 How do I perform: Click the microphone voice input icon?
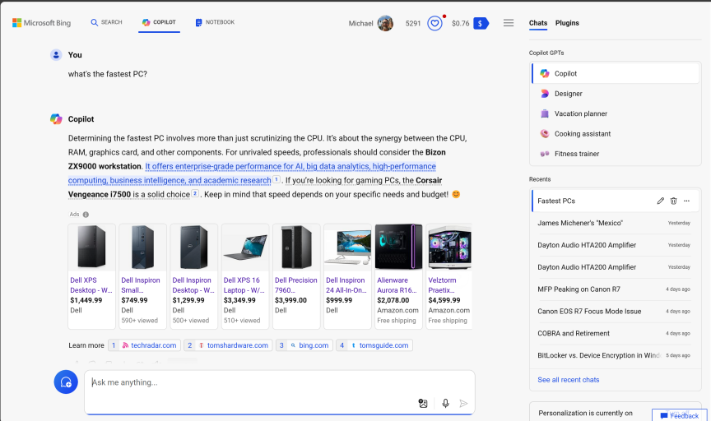445,403
